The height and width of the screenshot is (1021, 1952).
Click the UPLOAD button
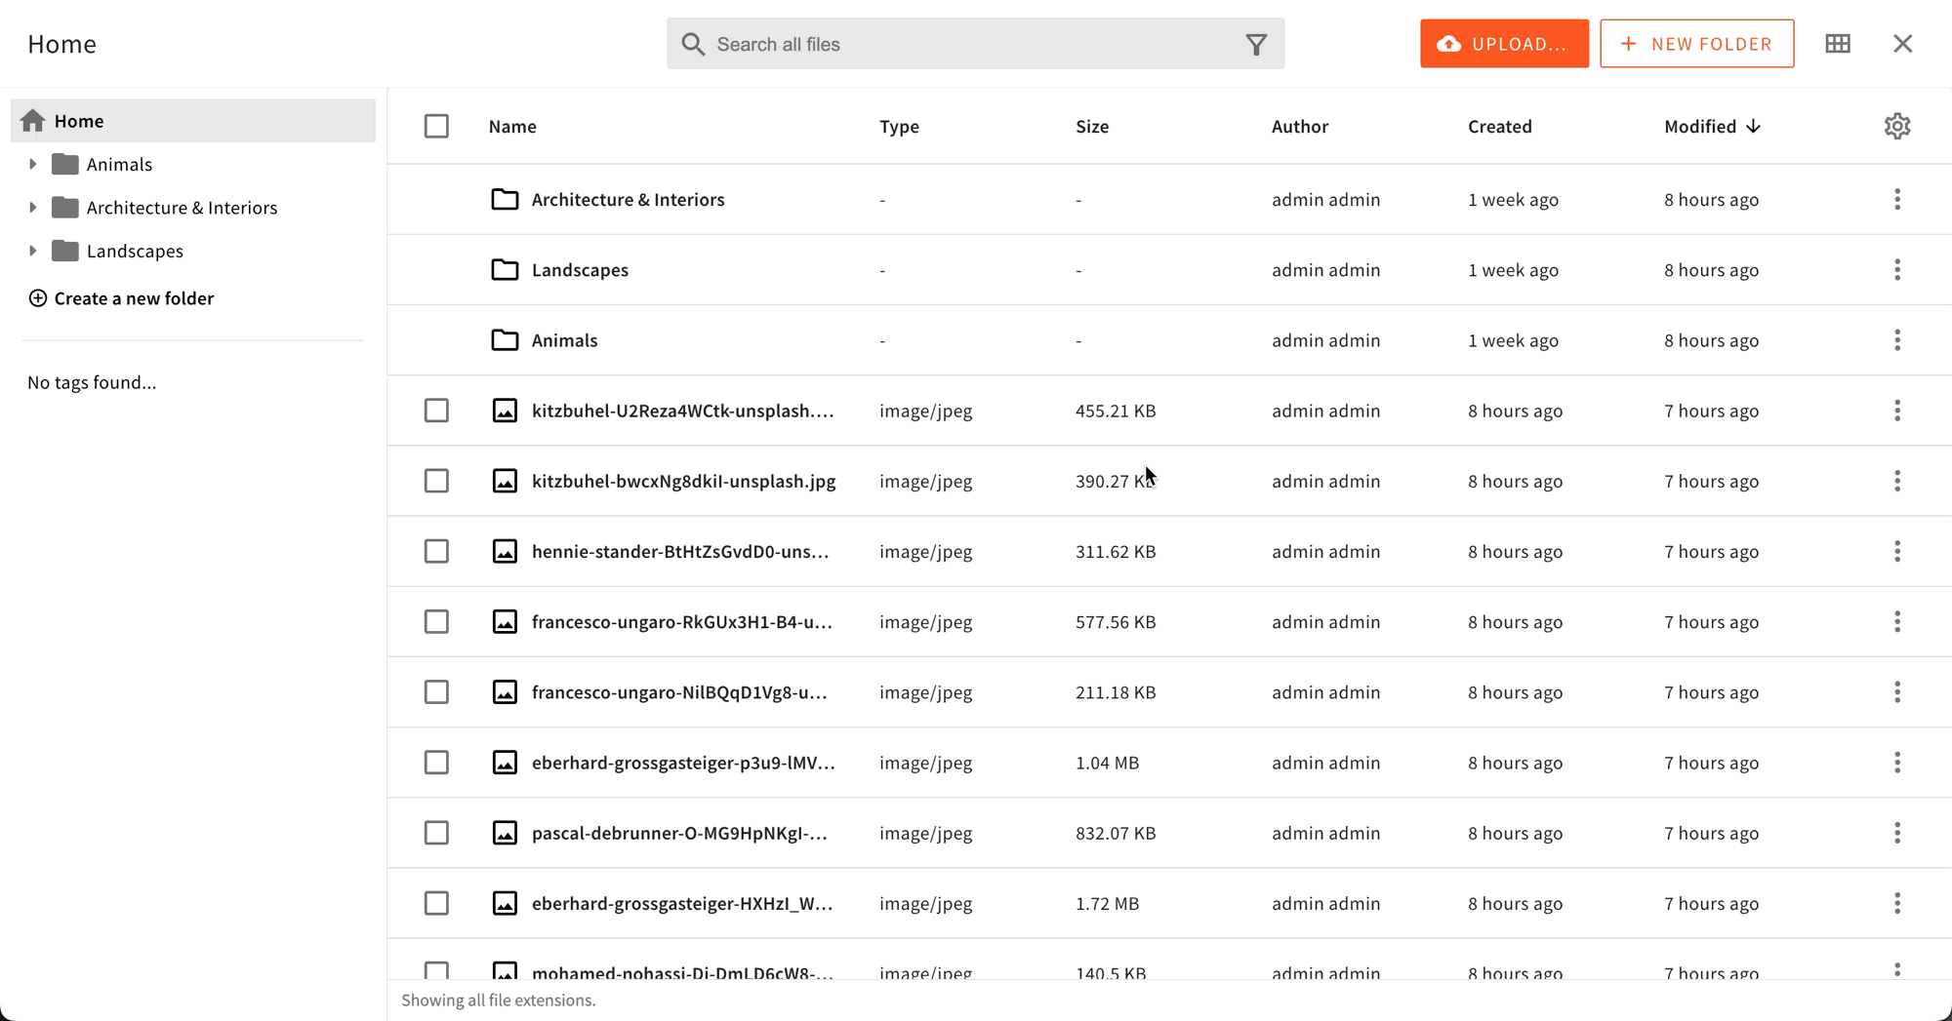[1504, 43]
